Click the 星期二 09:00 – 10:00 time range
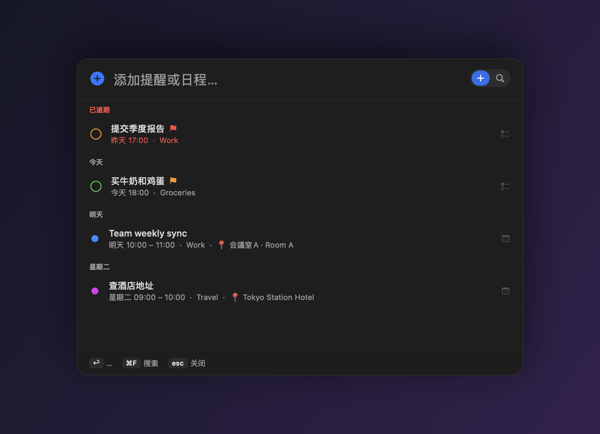Viewport: 600px width, 434px height. [147, 297]
